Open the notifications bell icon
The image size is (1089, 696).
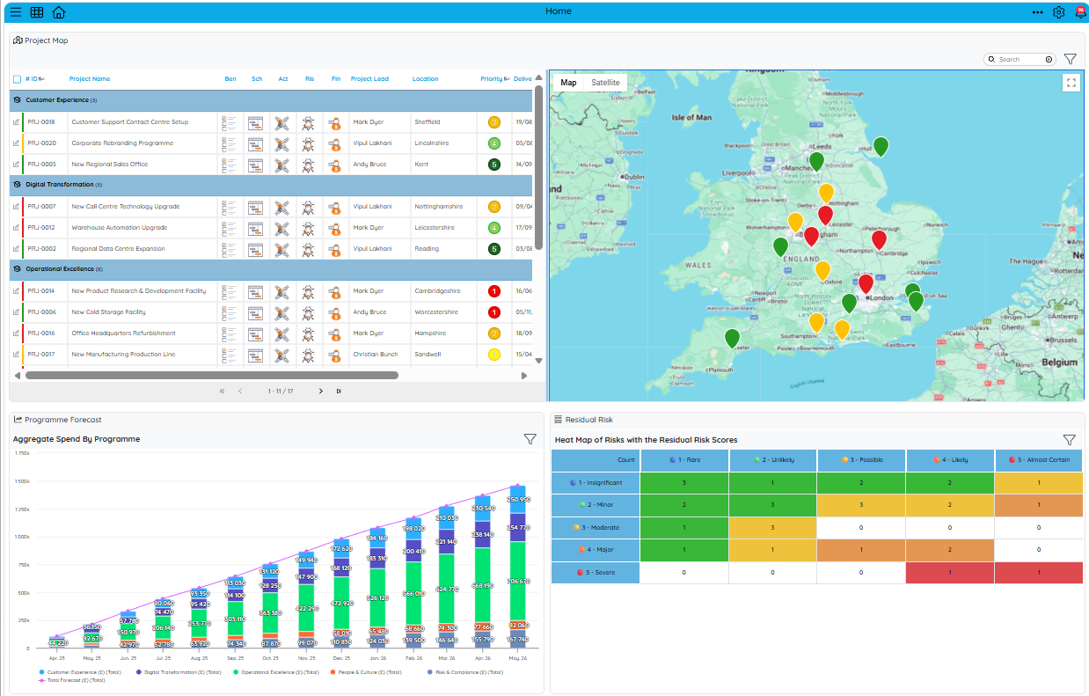pos(1080,12)
